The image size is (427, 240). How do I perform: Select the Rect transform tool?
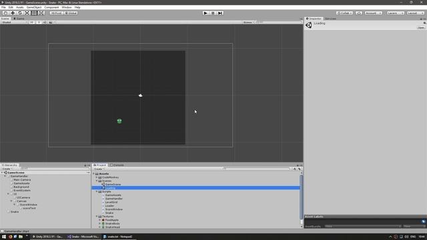[x=34, y=13]
